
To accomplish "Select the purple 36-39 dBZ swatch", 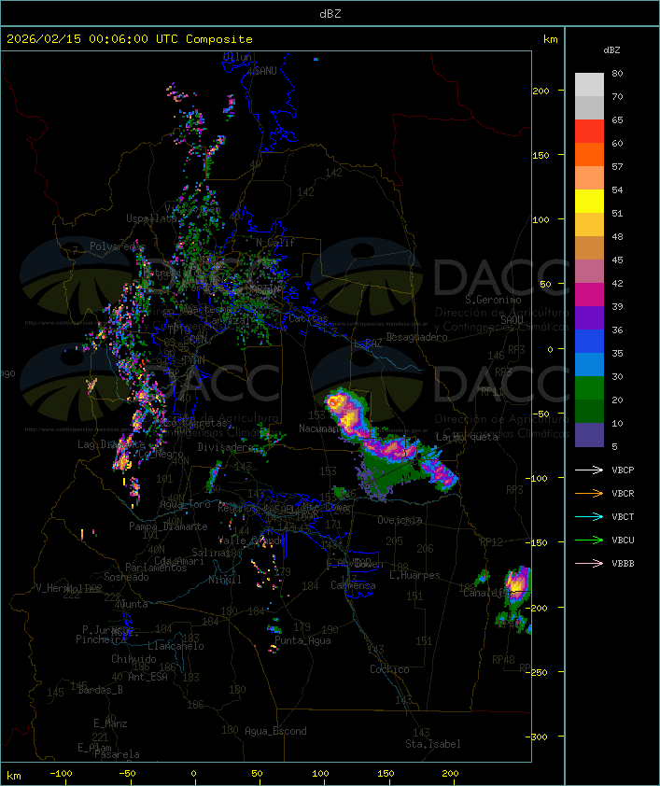I will tap(589, 317).
